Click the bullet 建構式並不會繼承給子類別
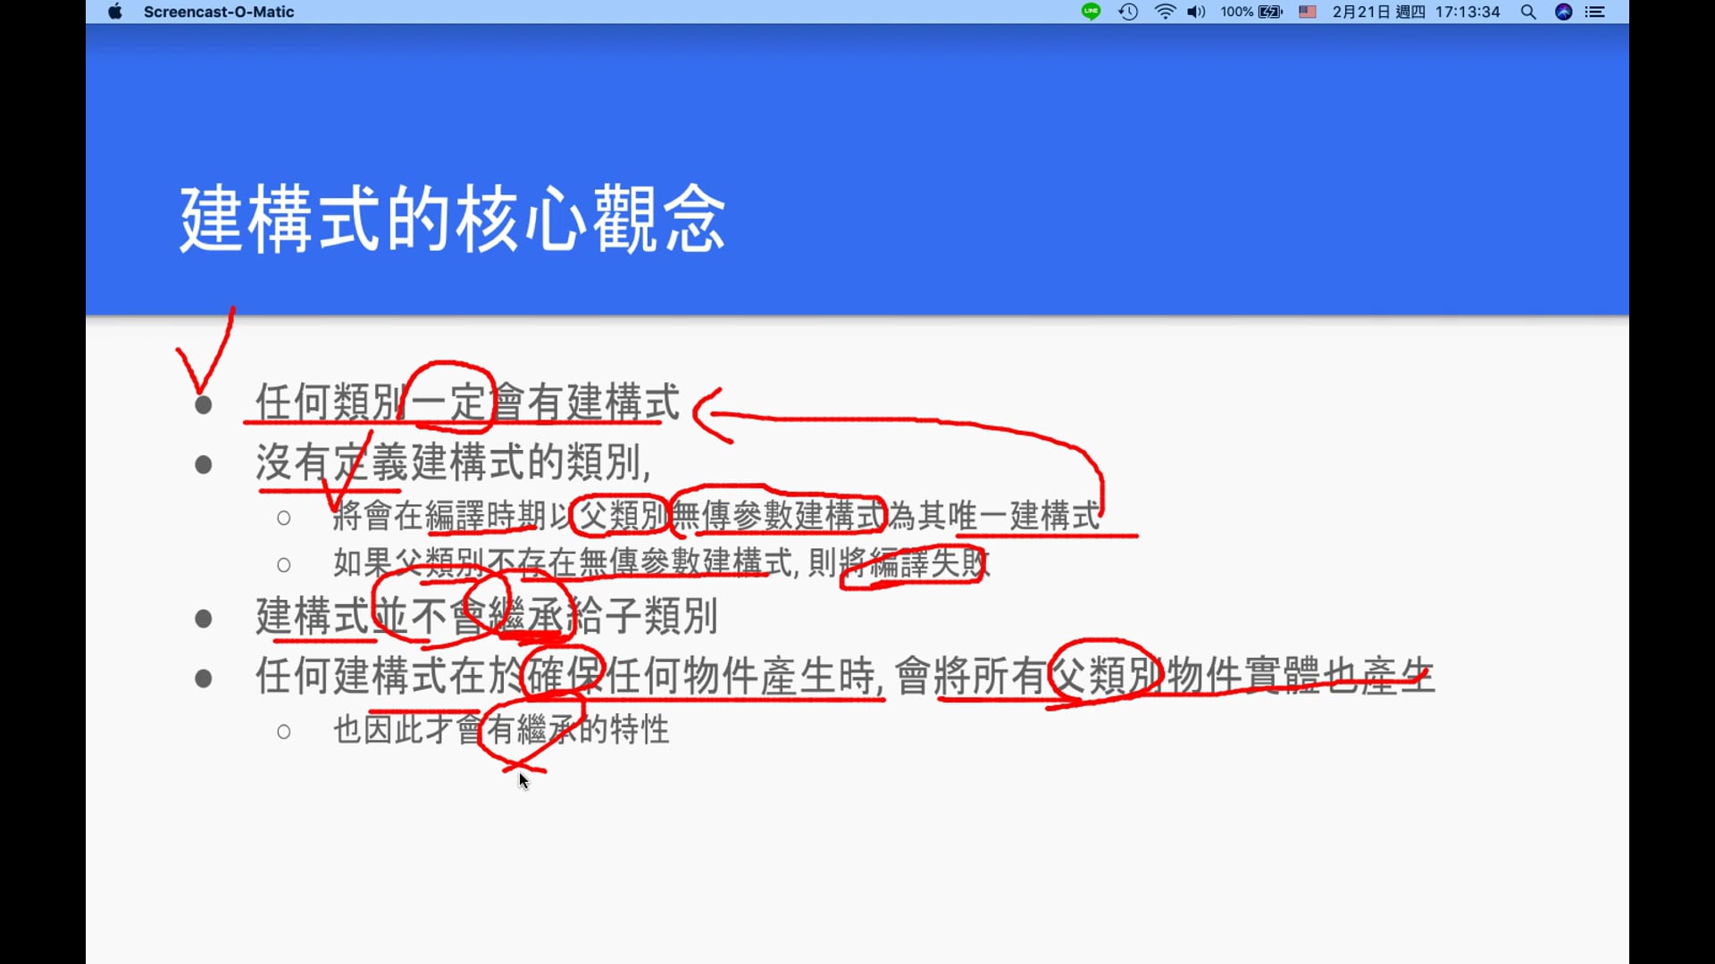The height and width of the screenshot is (964, 1715). click(487, 617)
